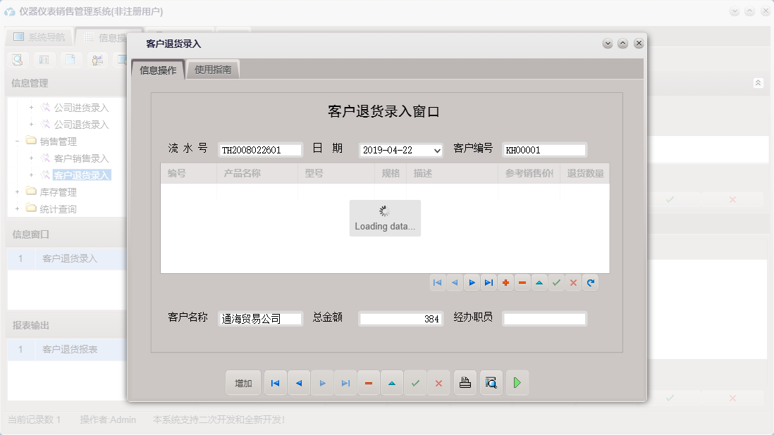Confirm changes with the green checkmark grid icon
The height and width of the screenshot is (435, 774).
pos(556,282)
